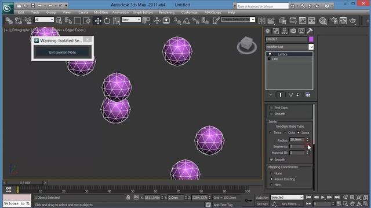Toggle Angle Snap
Screen dimensions: 371x208
(187, 21)
